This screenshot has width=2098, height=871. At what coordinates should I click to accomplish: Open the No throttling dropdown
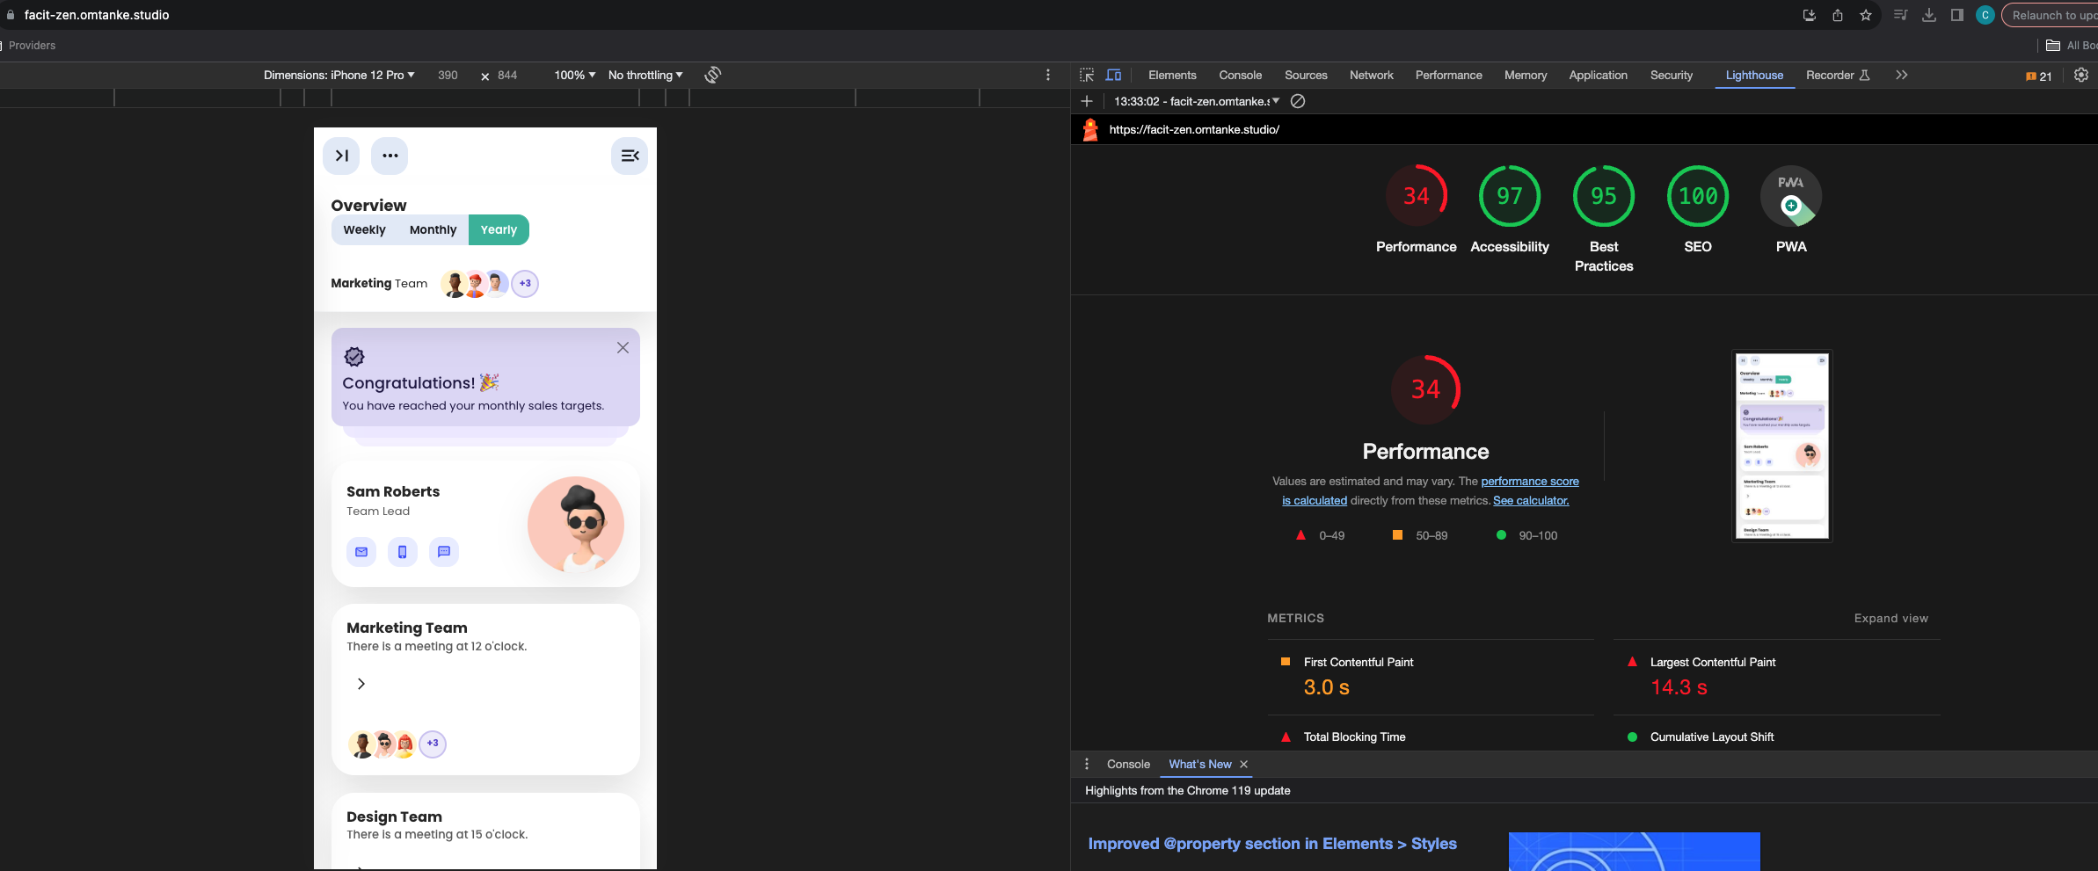(x=645, y=76)
